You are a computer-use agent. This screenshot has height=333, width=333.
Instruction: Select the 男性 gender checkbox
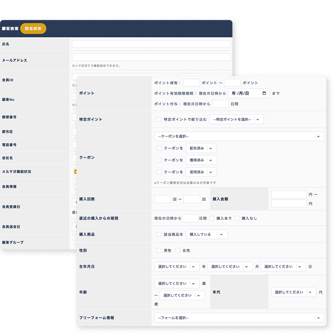(x=159, y=250)
